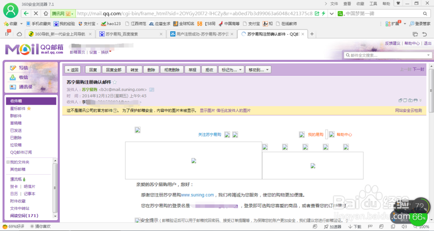434x231 pixels.
Task: Click the 彻底删除 button
Action: pos(171,70)
